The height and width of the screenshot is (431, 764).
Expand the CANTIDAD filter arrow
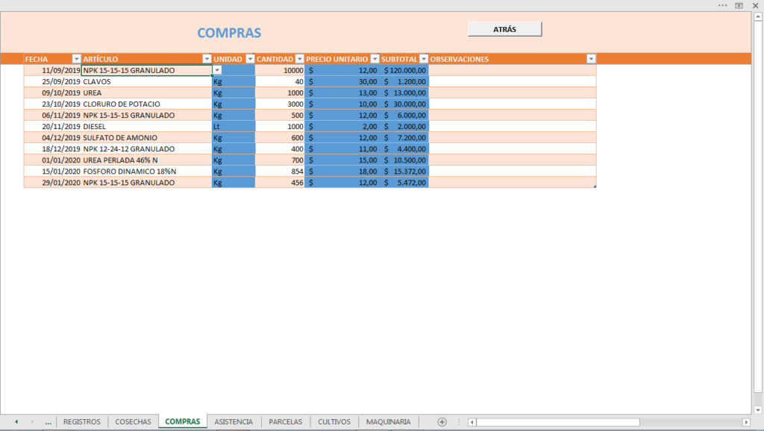pyautogui.click(x=300, y=59)
